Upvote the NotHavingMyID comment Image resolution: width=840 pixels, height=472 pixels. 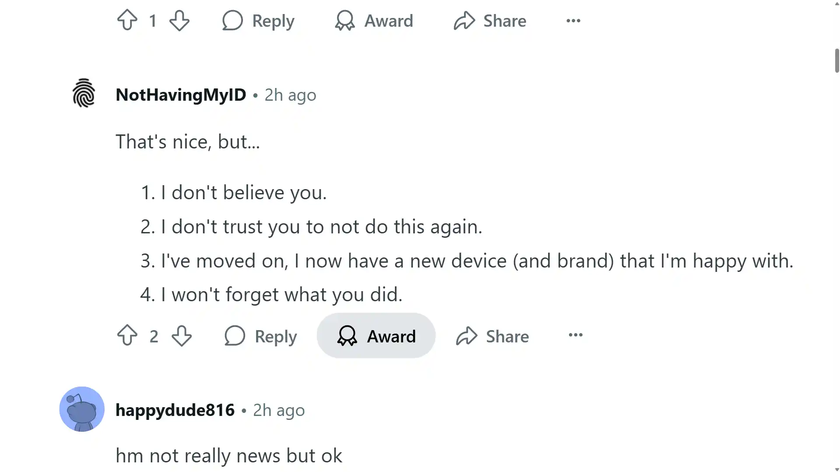click(x=127, y=335)
